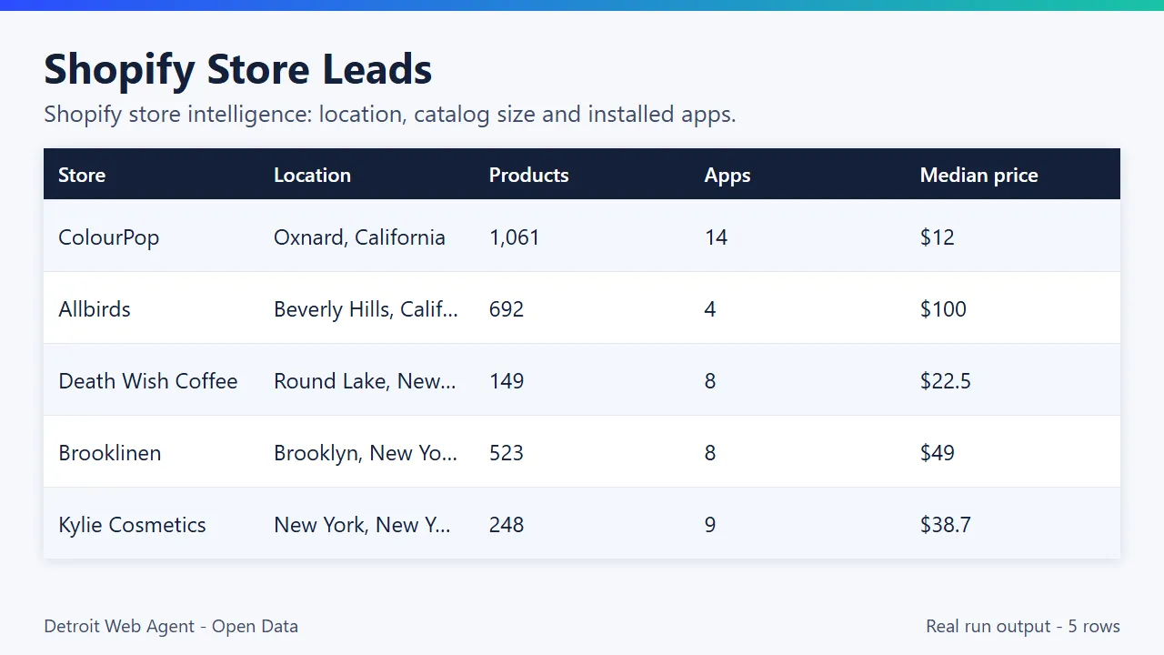Screen dimensions: 1164x655
Task: Select the "Brooklinen" store name
Action: [x=110, y=453]
